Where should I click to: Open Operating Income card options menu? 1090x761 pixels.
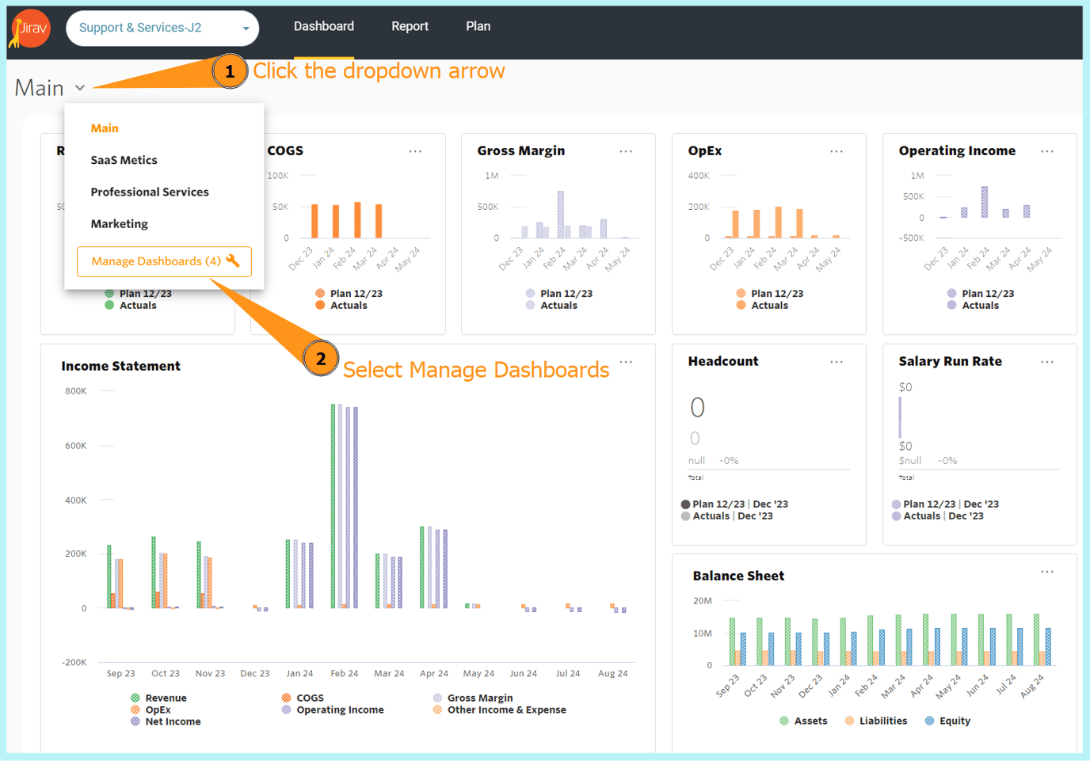pos(1047,151)
